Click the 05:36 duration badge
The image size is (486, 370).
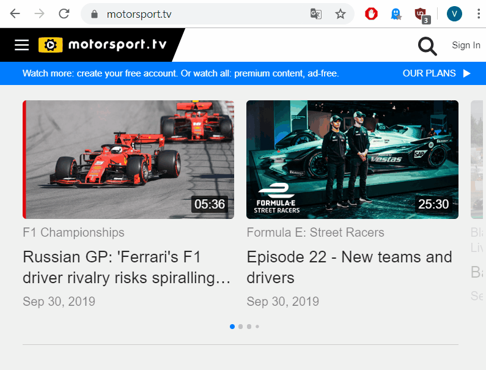coord(210,204)
